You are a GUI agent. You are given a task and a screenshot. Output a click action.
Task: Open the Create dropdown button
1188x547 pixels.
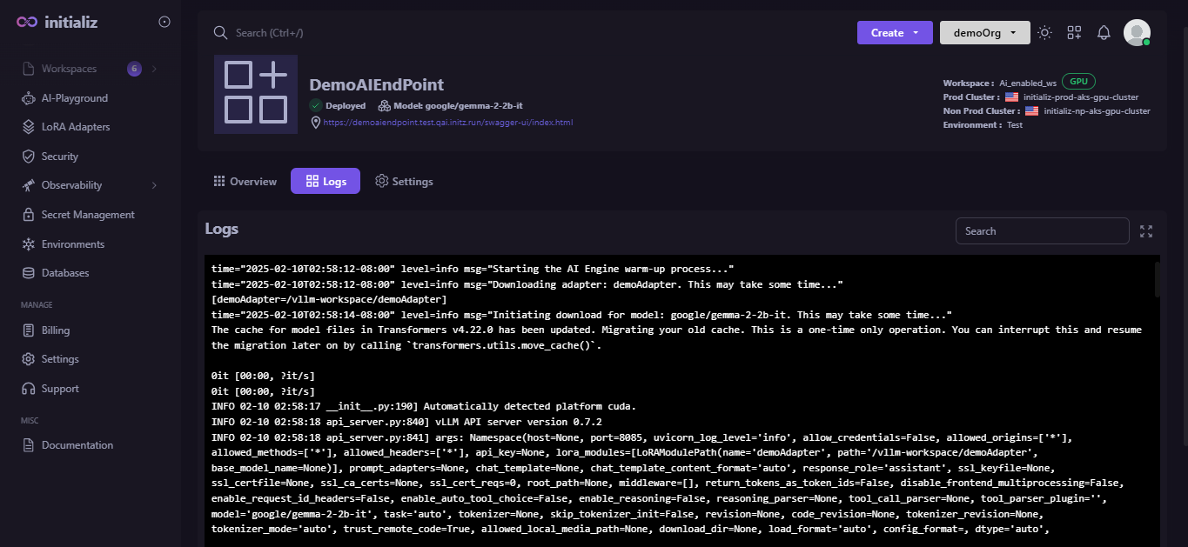(x=895, y=32)
